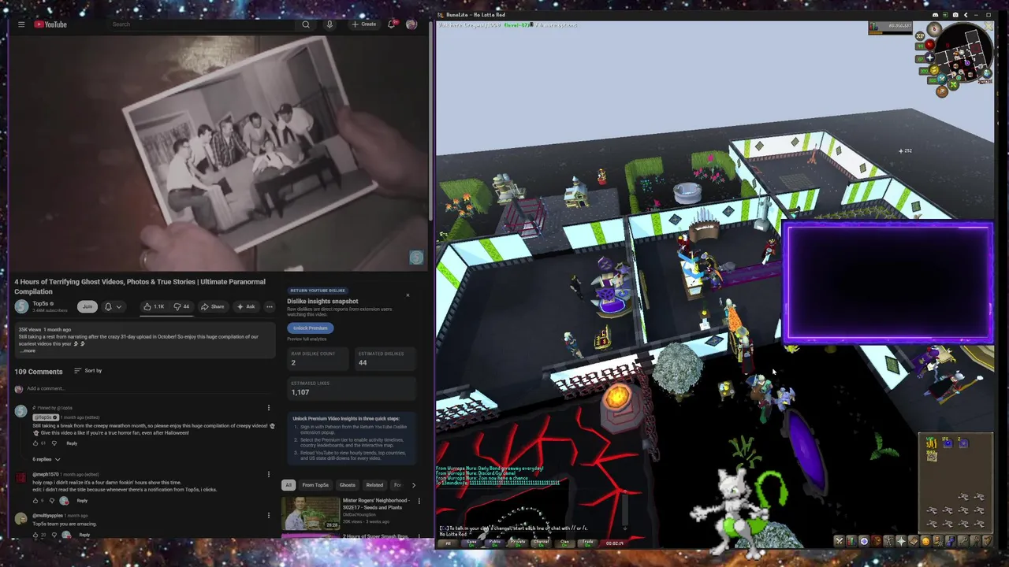Click the Discord icon in RuneLite title bar
Viewport: 1009px width, 567px height.
coord(936,15)
